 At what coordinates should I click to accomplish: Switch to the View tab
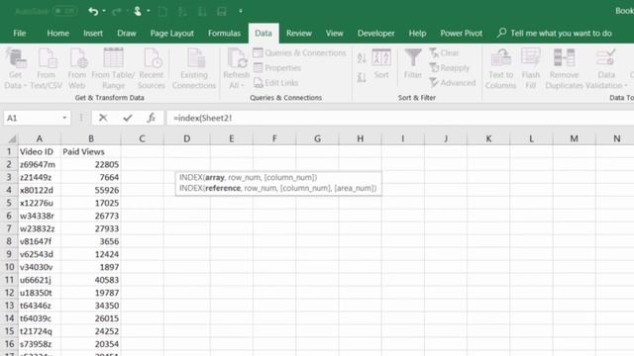coord(335,33)
